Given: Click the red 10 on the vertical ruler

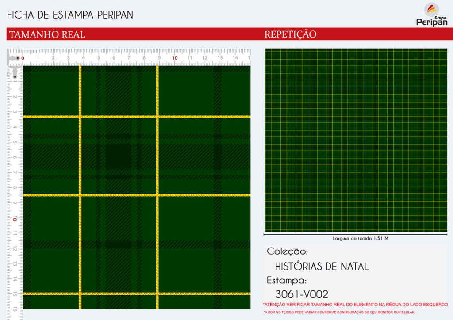Looking at the screenshot, I should coord(15,219).
